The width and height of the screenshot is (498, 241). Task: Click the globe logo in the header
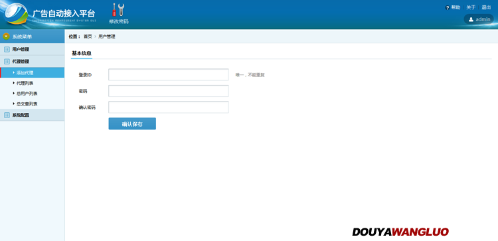pyautogui.click(x=16, y=14)
